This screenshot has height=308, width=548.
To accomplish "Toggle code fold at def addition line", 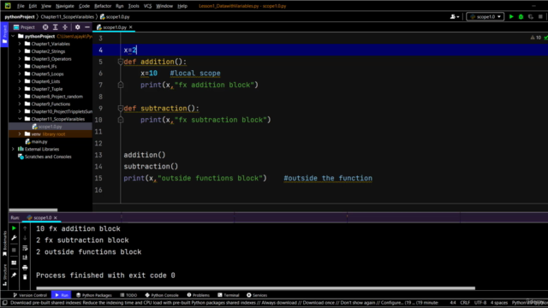I will coord(120,62).
